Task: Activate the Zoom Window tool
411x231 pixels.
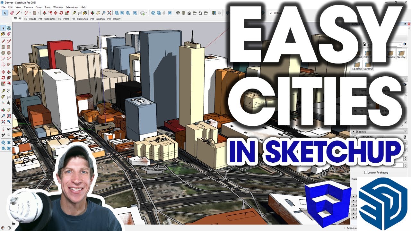Action: point(9,115)
